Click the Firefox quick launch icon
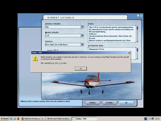Screen dimensions: 161x121 [18, 119]
